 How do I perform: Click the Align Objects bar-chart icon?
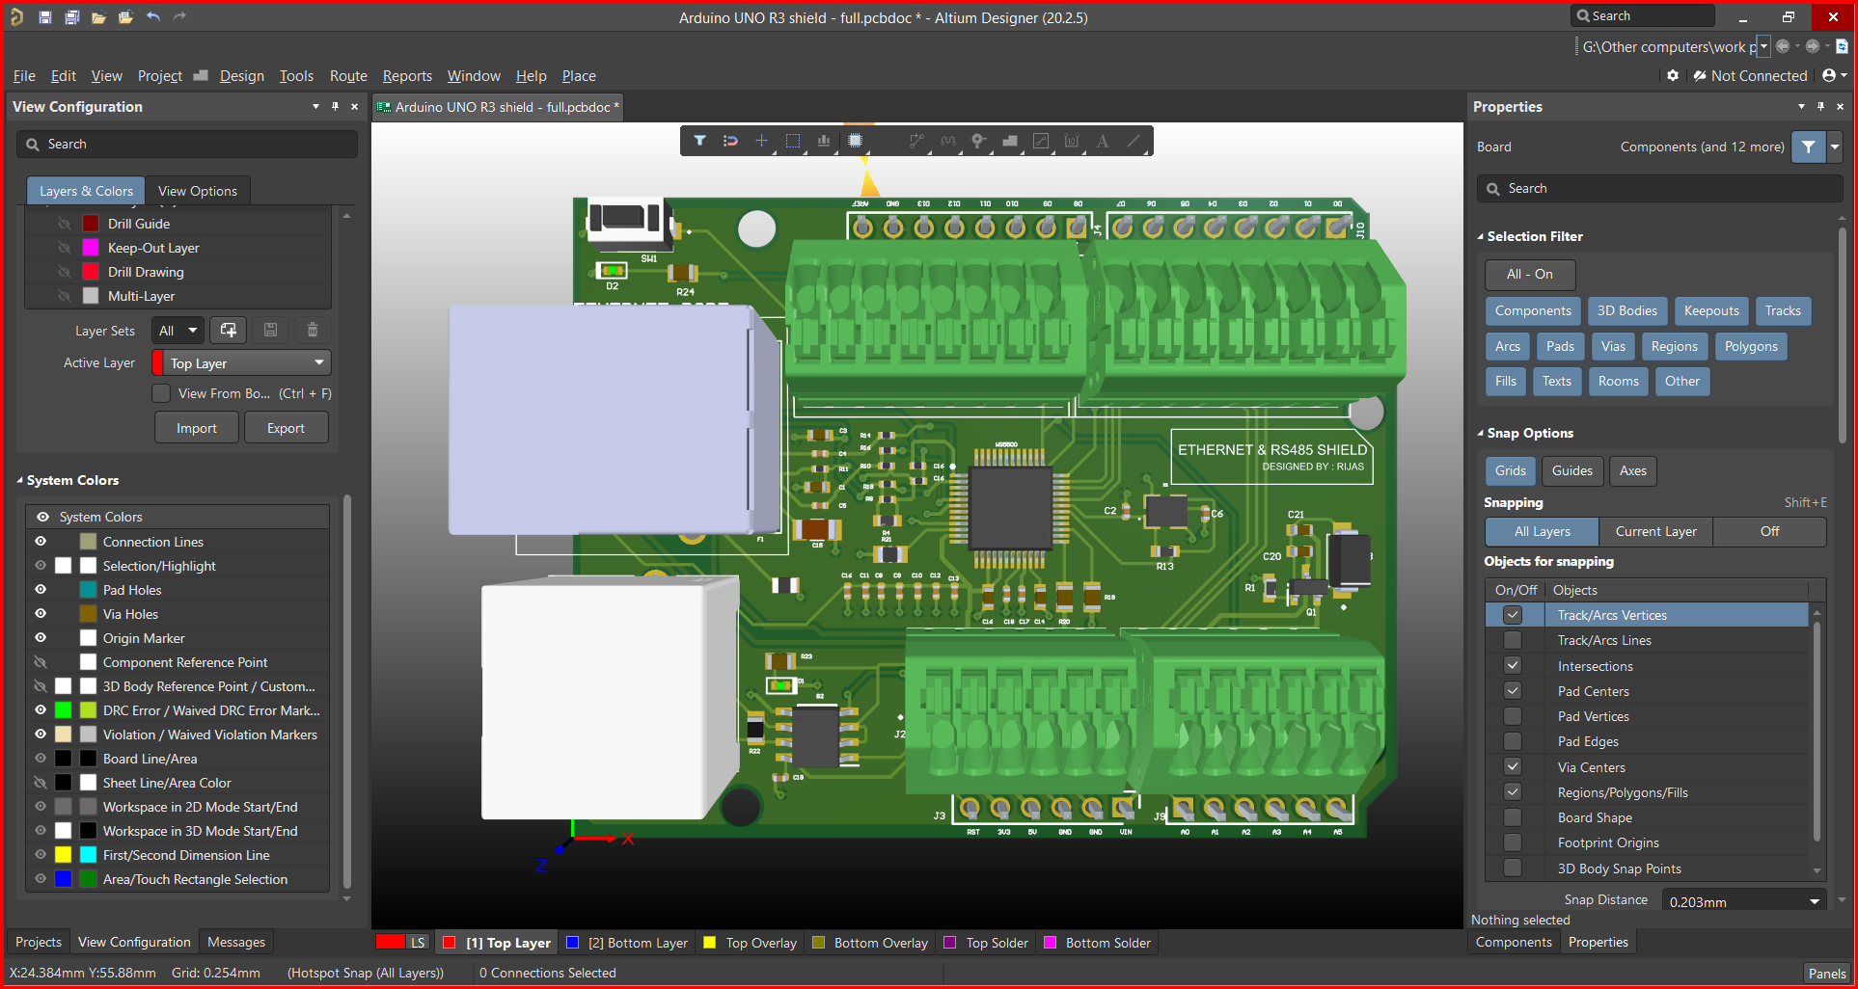823,141
